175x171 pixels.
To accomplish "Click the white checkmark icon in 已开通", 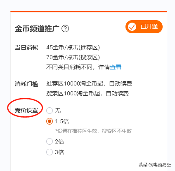I will [132, 27].
